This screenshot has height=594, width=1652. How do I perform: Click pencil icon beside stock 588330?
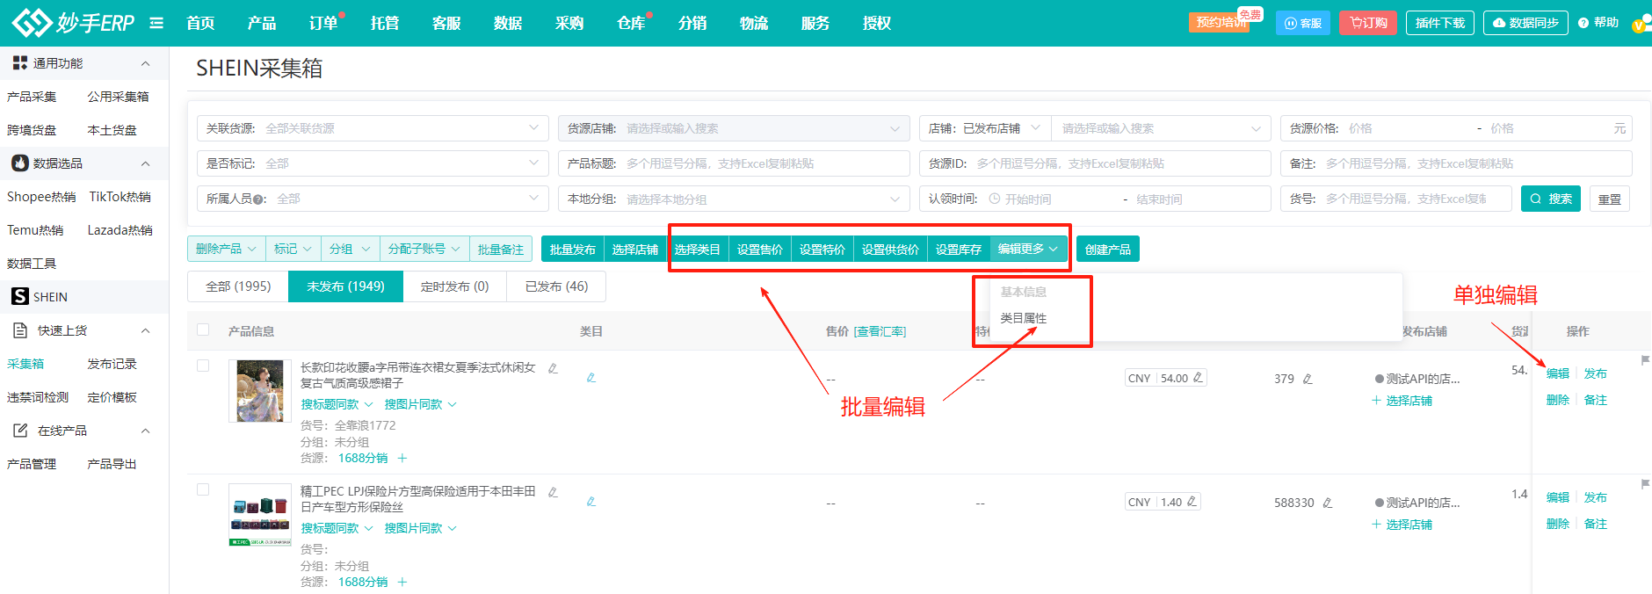[x=1328, y=503]
